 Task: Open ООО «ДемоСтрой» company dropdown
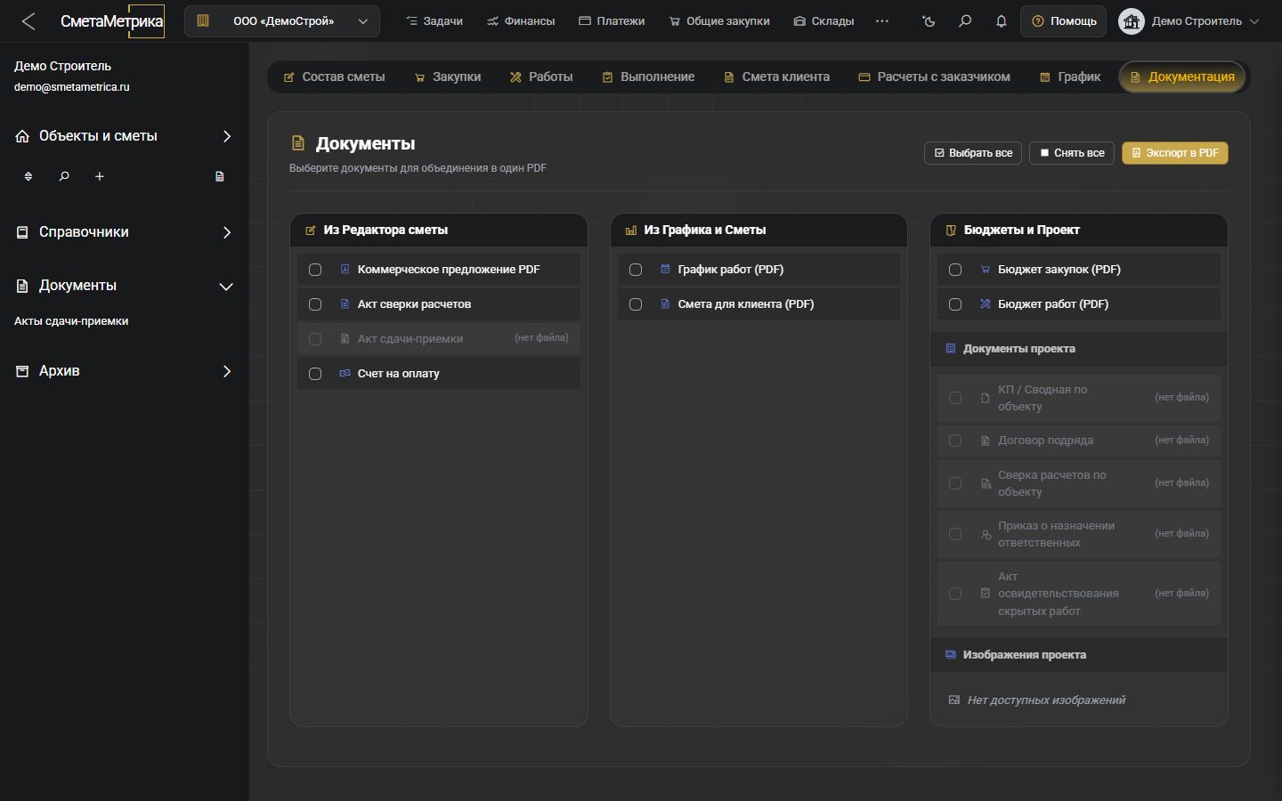(x=282, y=21)
